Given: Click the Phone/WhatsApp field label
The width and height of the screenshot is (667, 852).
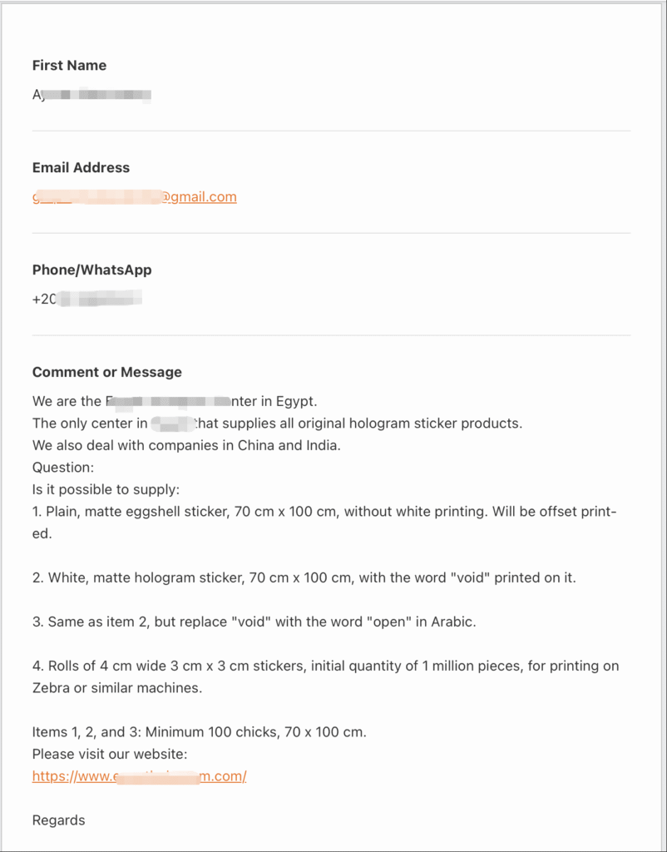Looking at the screenshot, I should 91,270.
